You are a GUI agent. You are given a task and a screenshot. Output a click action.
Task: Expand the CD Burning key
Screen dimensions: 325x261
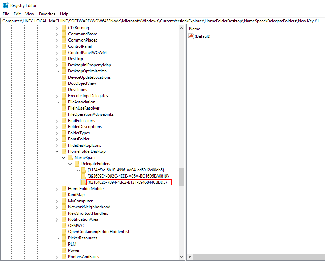[57, 28]
